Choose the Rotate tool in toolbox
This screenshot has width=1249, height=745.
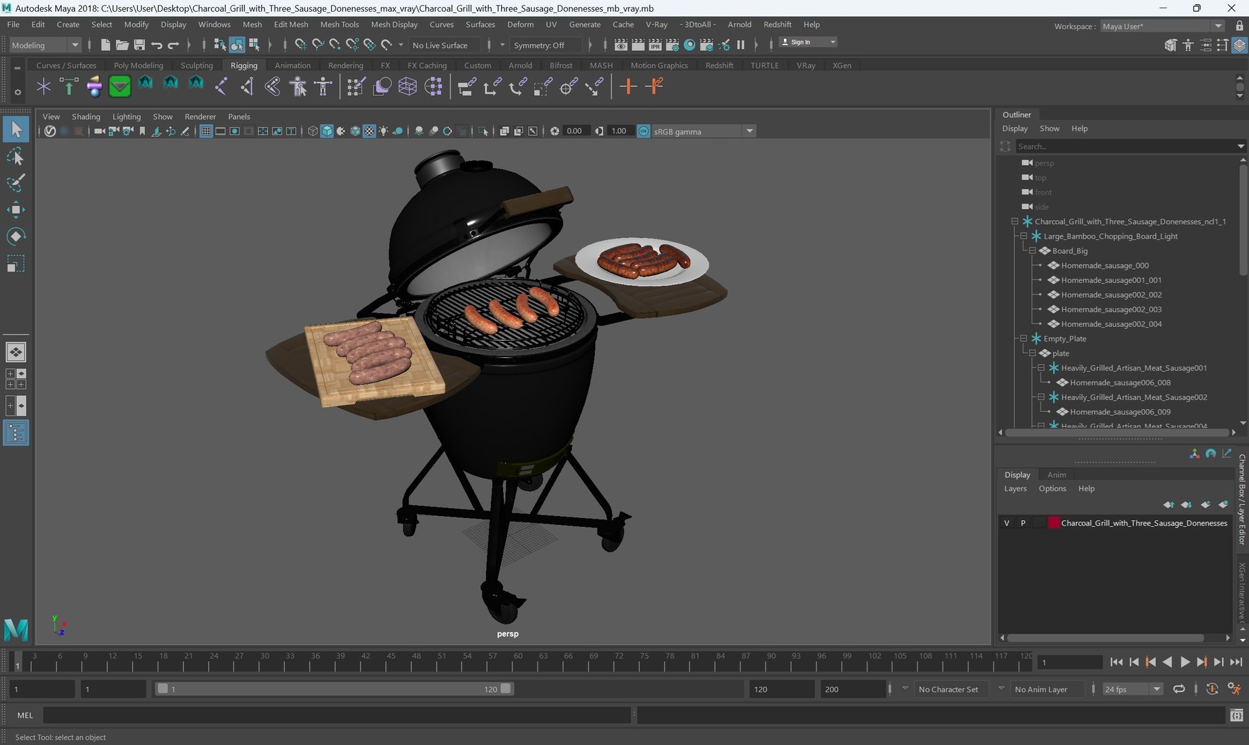pyautogui.click(x=15, y=237)
